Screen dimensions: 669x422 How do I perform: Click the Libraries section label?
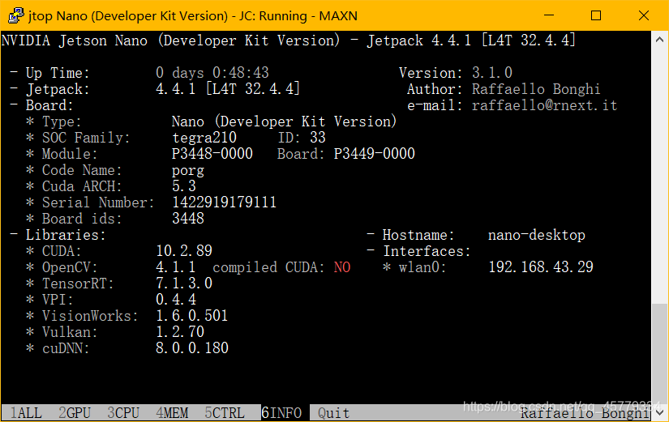[66, 235]
